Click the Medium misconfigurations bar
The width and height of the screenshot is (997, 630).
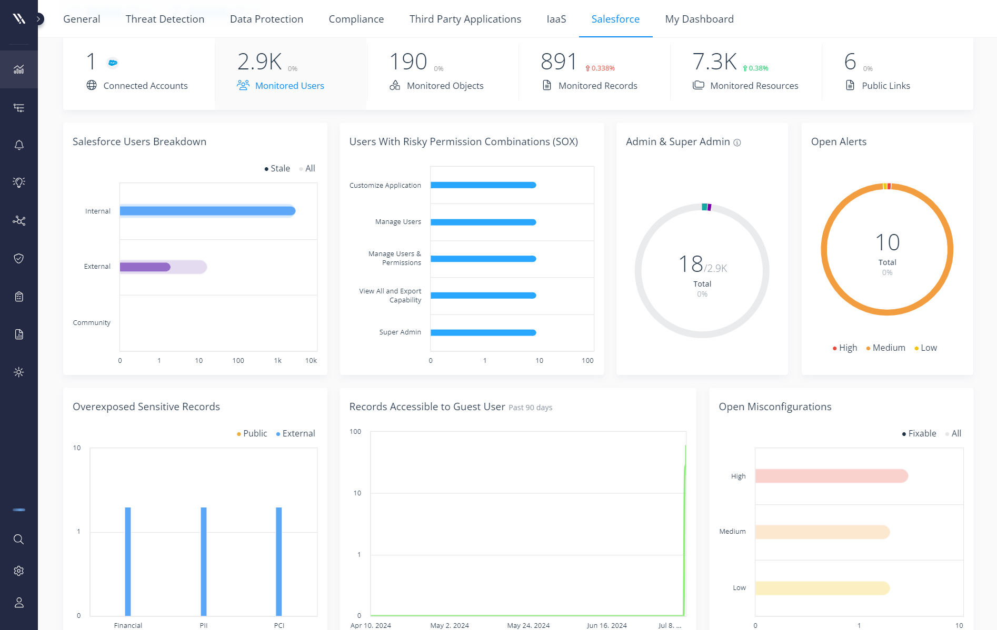click(x=822, y=532)
